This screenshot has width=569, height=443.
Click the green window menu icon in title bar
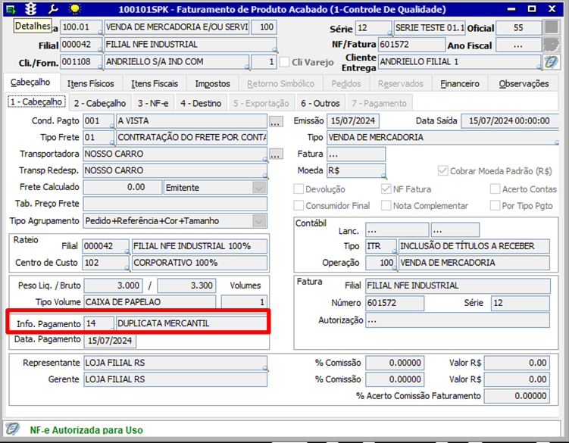11,9
